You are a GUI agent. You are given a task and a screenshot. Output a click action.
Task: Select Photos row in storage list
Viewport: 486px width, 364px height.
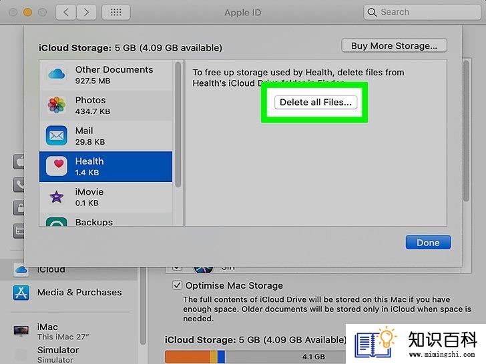pyautogui.click(x=105, y=105)
